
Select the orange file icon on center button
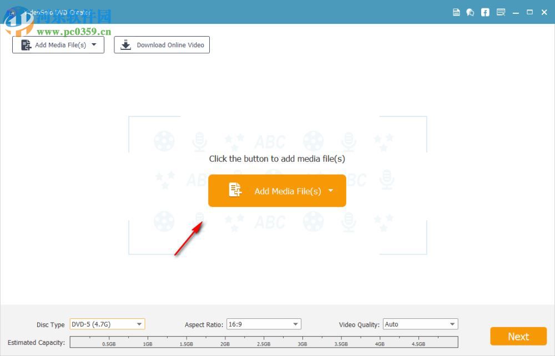[x=235, y=190]
